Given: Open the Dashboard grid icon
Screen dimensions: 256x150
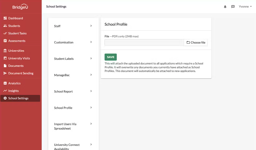Looking at the screenshot, I should (5, 18).
